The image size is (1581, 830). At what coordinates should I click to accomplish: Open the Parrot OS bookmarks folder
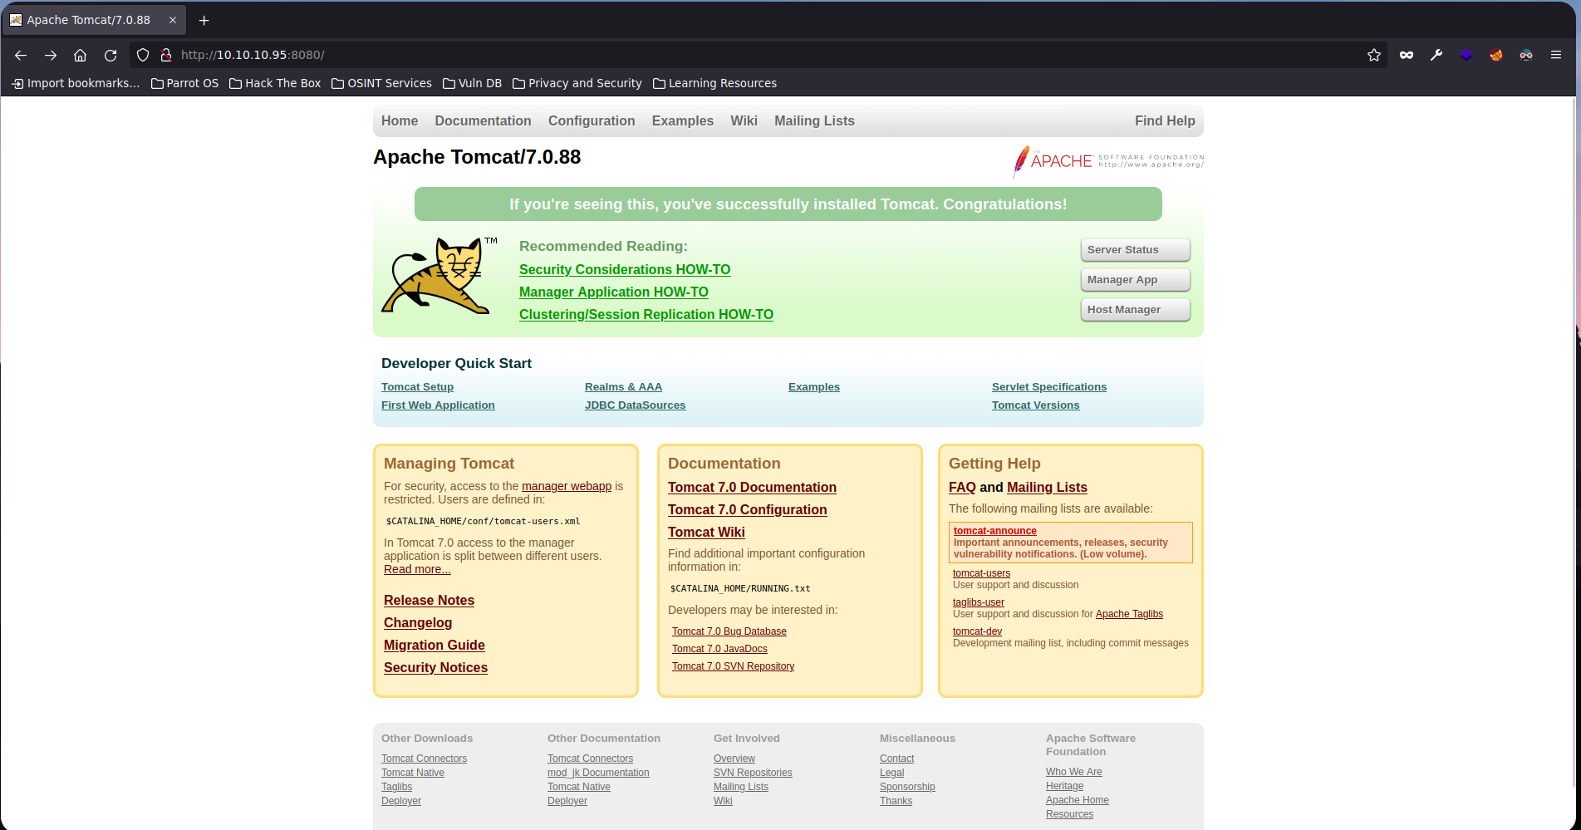184,83
